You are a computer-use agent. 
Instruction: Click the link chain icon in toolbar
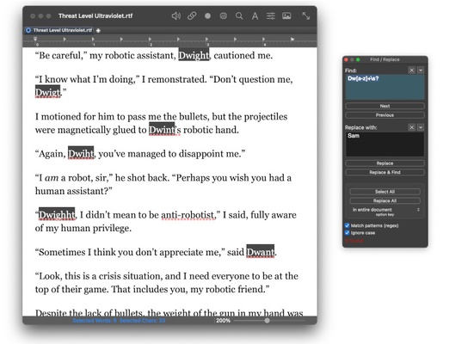point(192,16)
